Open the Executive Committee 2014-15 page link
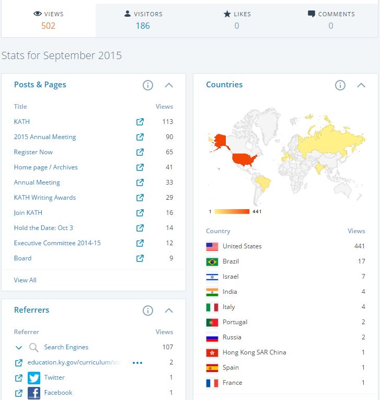380x400 pixels. [57, 243]
